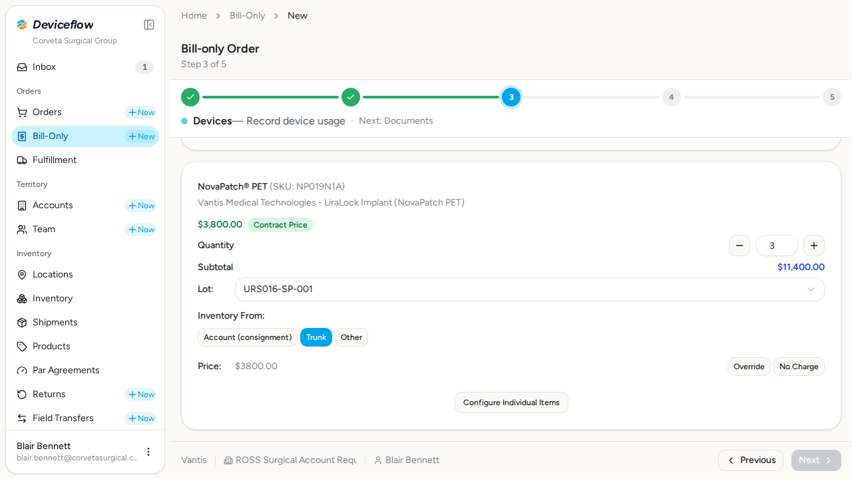
Task: Click the Deviceflow logo icon
Action: click(22, 25)
